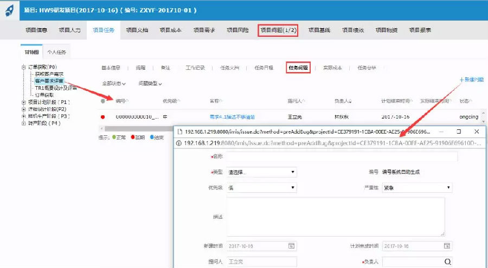Expand 项目计划阶段(P1) tree node

23,102
